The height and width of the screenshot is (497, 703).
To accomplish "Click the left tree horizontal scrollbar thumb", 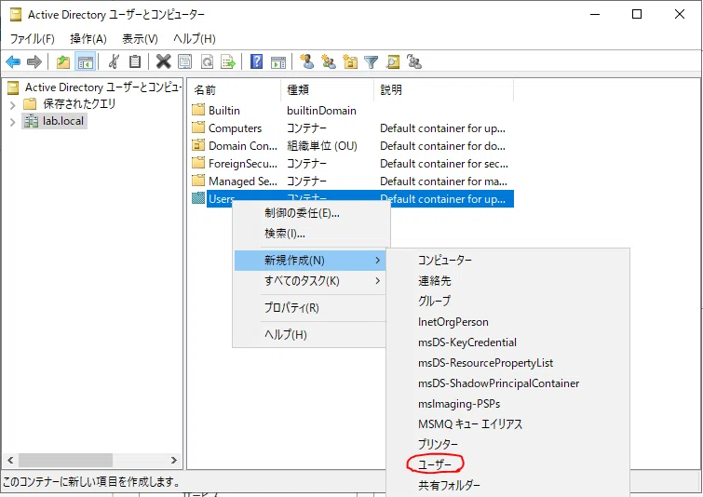I will 65,461.
